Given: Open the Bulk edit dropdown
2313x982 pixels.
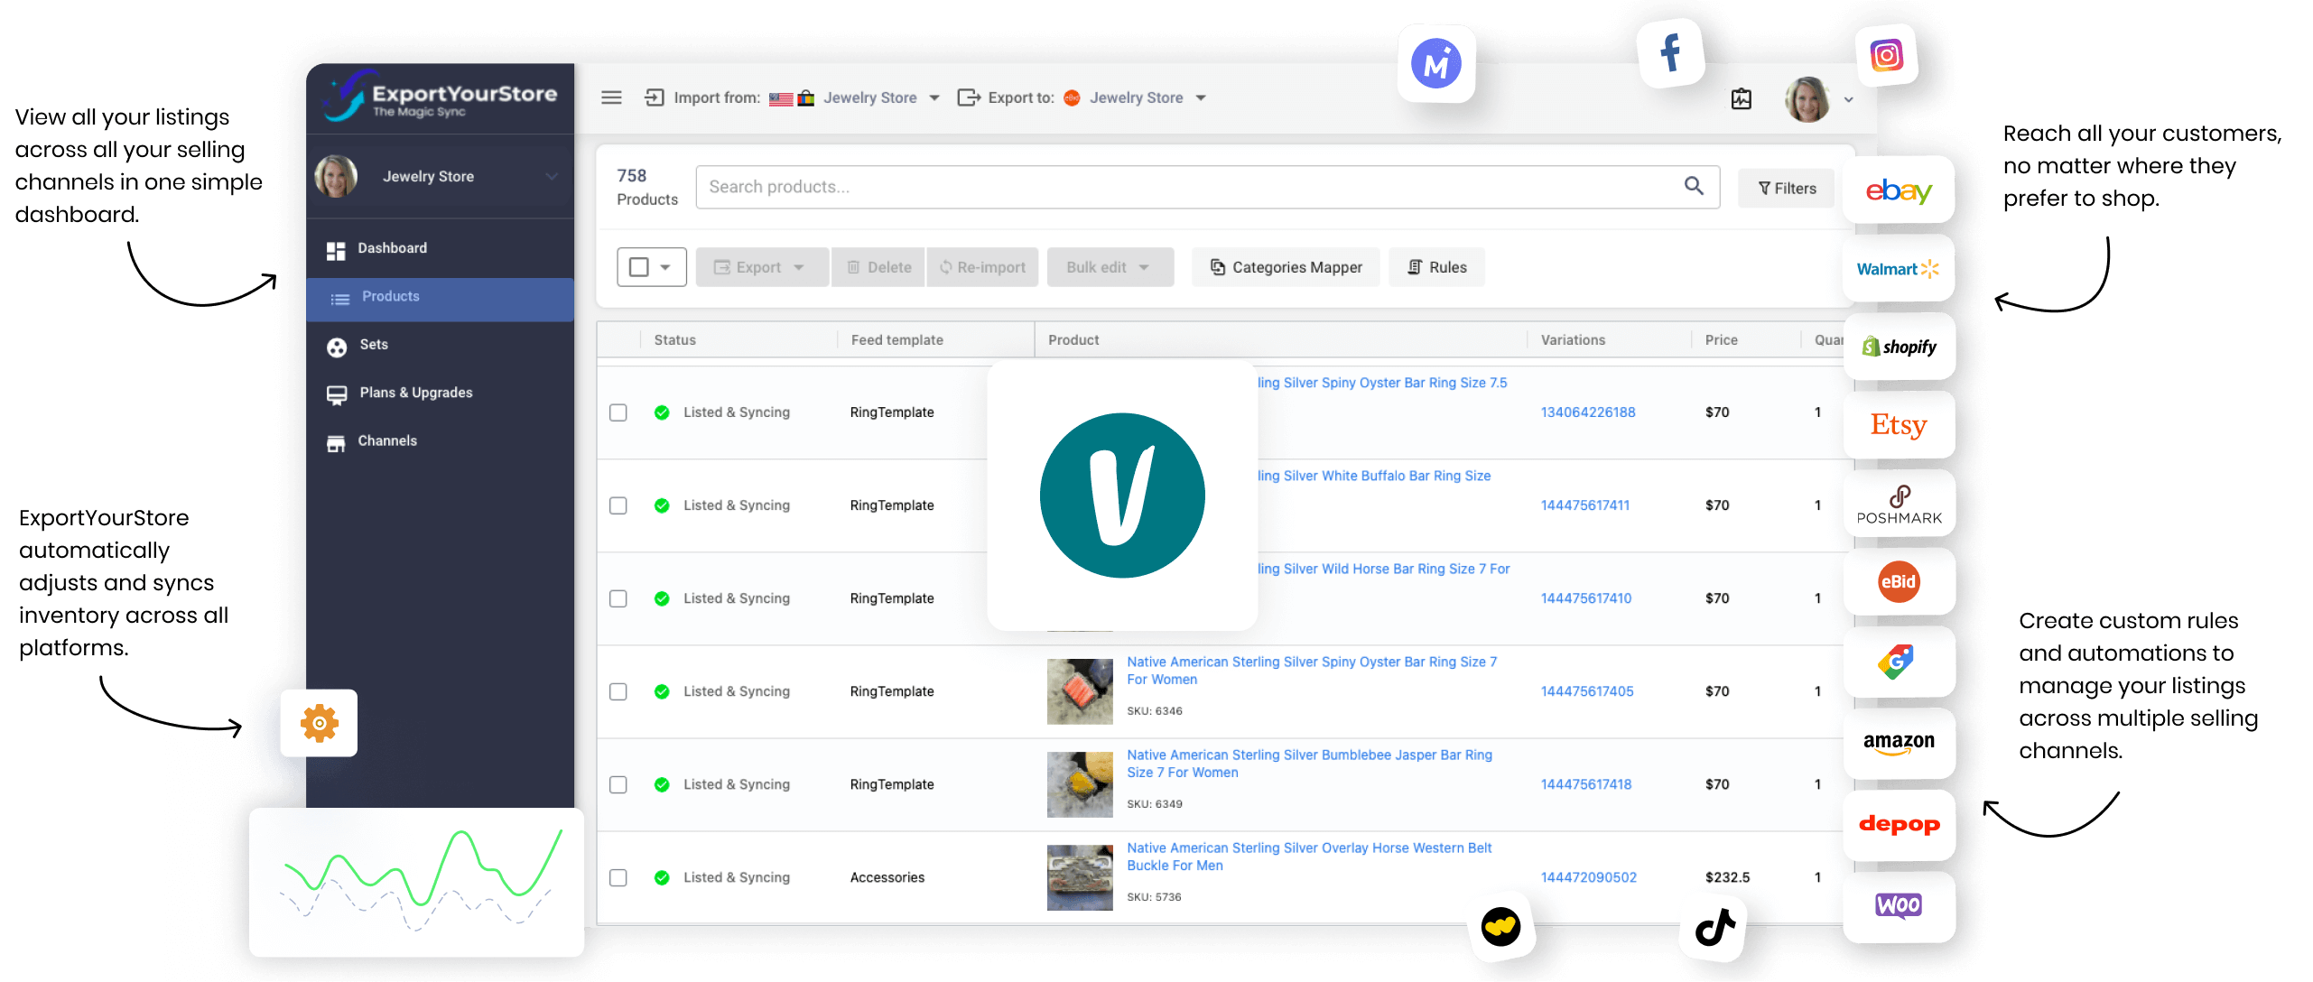Looking at the screenshot, I should click(x=1109, y=267).
